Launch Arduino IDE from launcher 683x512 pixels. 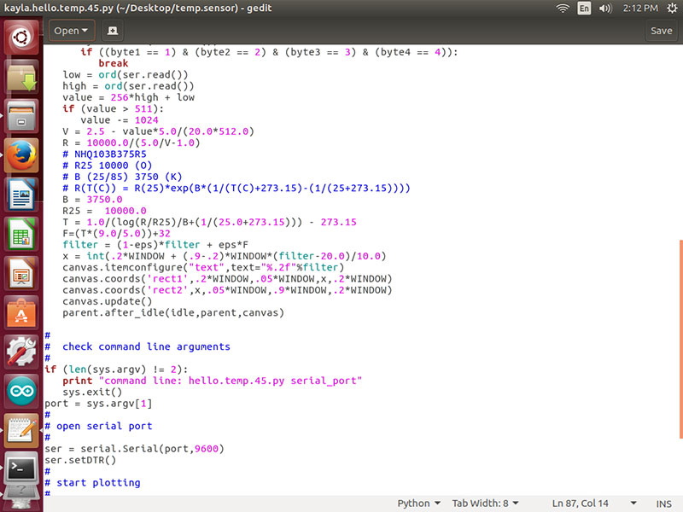coord(20,391)
